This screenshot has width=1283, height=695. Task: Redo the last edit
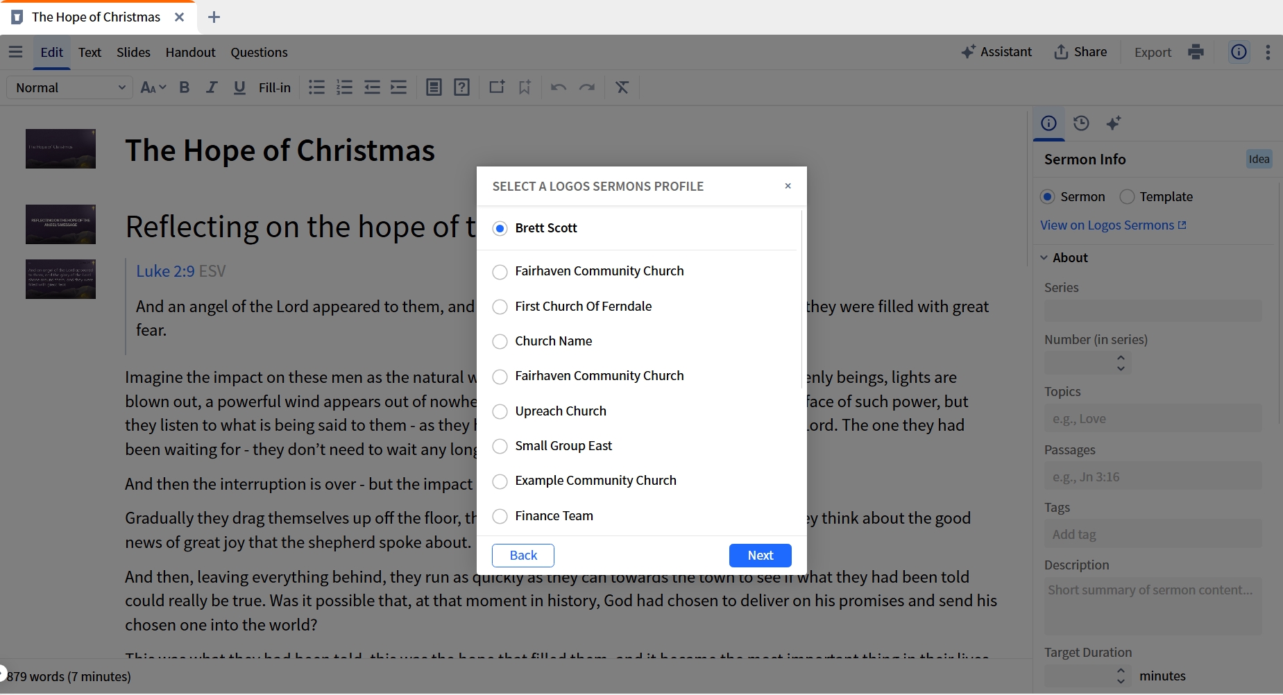(587, 87)
